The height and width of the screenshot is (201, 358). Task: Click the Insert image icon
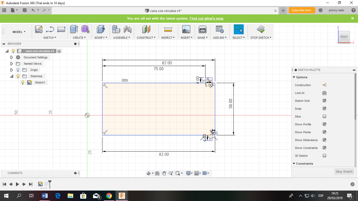point(186,29)
